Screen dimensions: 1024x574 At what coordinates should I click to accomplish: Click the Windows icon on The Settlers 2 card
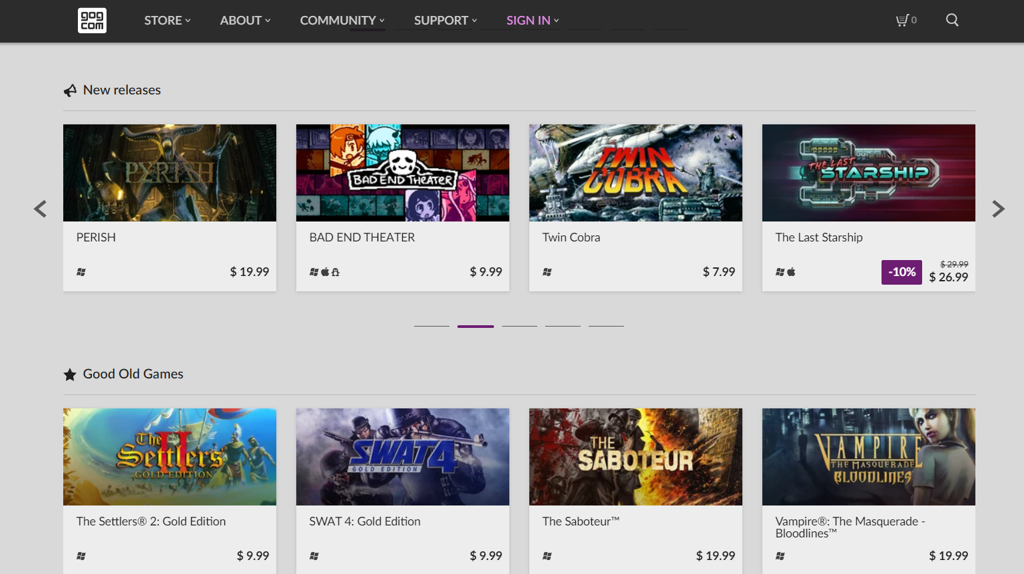point(81,556)
